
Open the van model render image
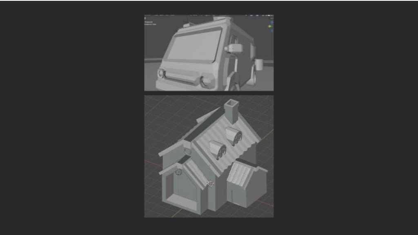pos(209,53)
